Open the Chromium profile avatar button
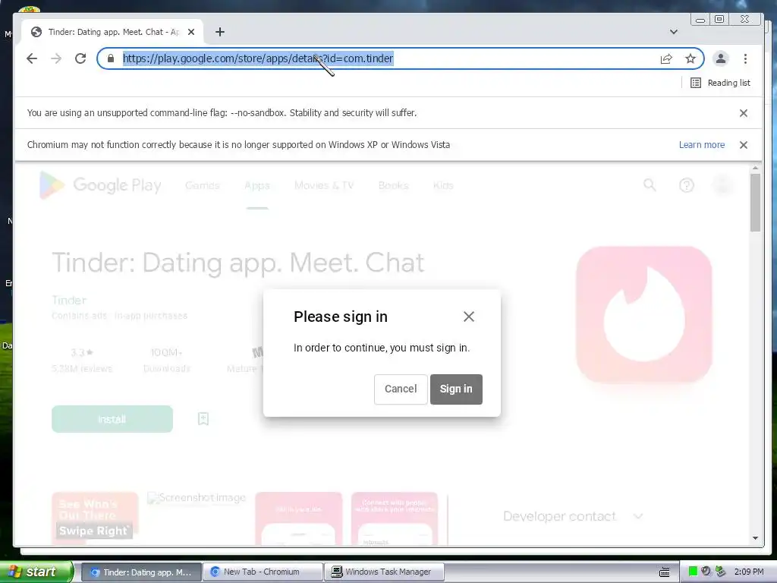Screen dimensions: 777x583 [x=721, y=59]
